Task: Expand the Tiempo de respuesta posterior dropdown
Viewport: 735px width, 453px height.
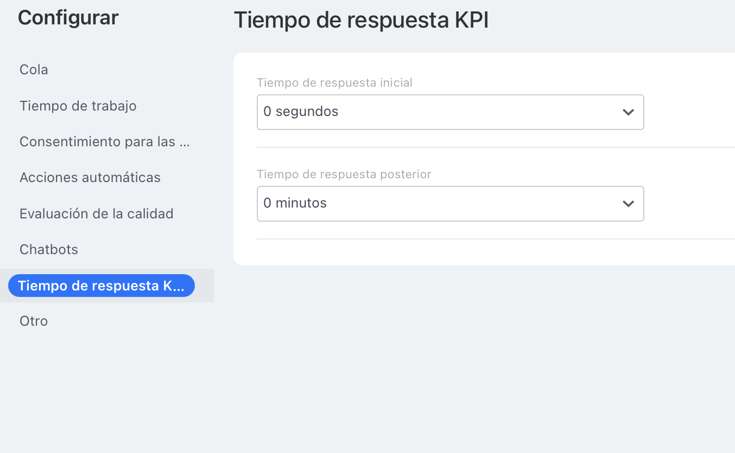Action: 449,204
